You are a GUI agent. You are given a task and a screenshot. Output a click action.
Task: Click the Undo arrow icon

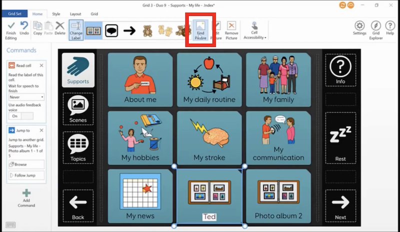[23, 29]
